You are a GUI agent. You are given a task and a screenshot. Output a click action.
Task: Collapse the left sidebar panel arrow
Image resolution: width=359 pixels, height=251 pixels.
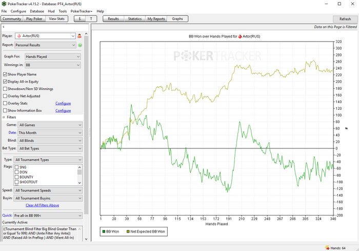[4, 27]
